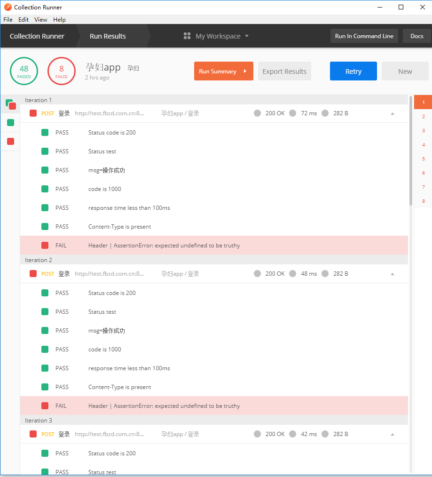Click red square of Iteration 1 FAIL row

pos(45,245)
